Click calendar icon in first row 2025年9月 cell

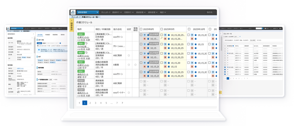169,35
